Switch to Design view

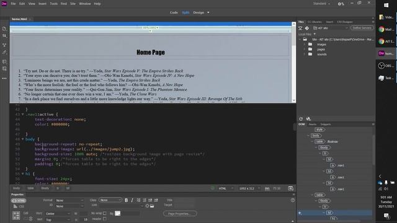[198, 12]
